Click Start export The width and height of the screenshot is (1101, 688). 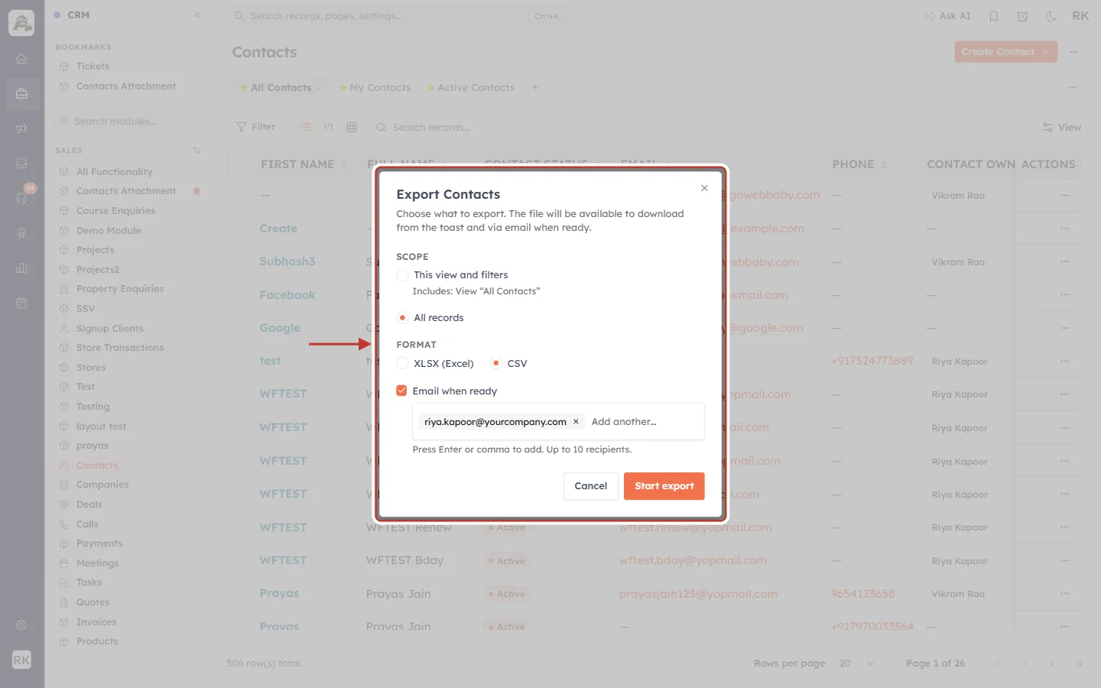[x=664, y=486]
